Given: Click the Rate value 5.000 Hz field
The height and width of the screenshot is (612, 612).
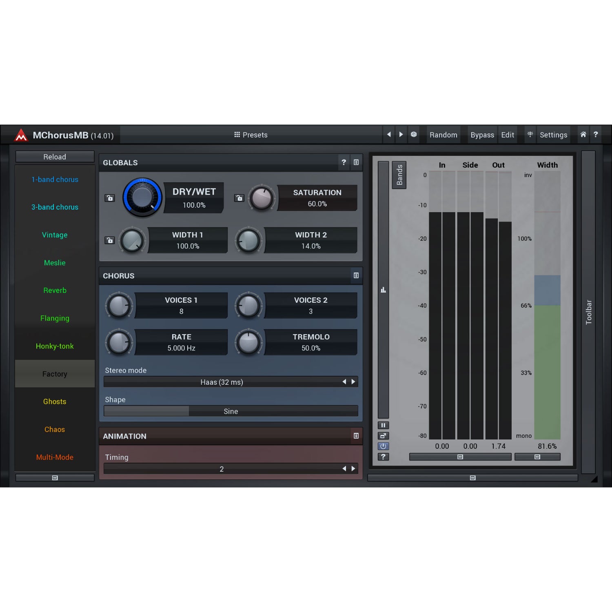Looking at the screenshot, I should click(x=181, y=348).
